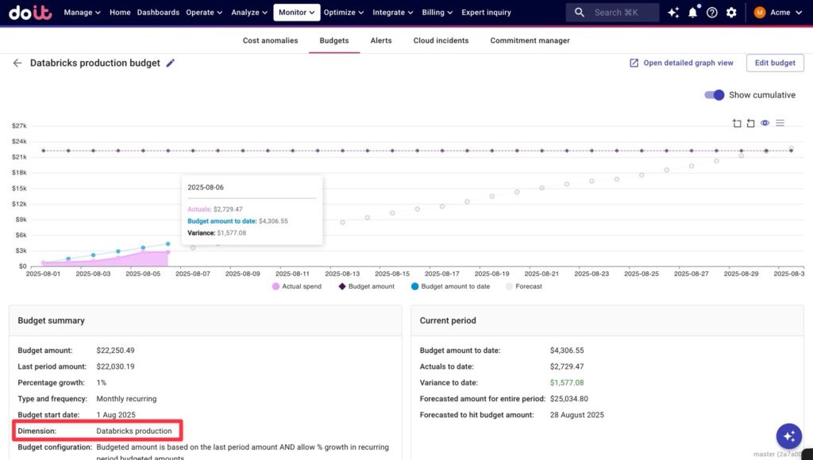Click the $22,250.49 budget amount value
The height and width of the screenshot is (460, 813).
click(x=115, y=351)
